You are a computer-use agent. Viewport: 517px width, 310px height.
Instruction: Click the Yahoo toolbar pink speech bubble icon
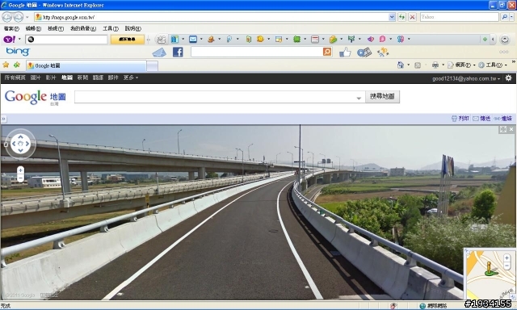pos(382,40)
